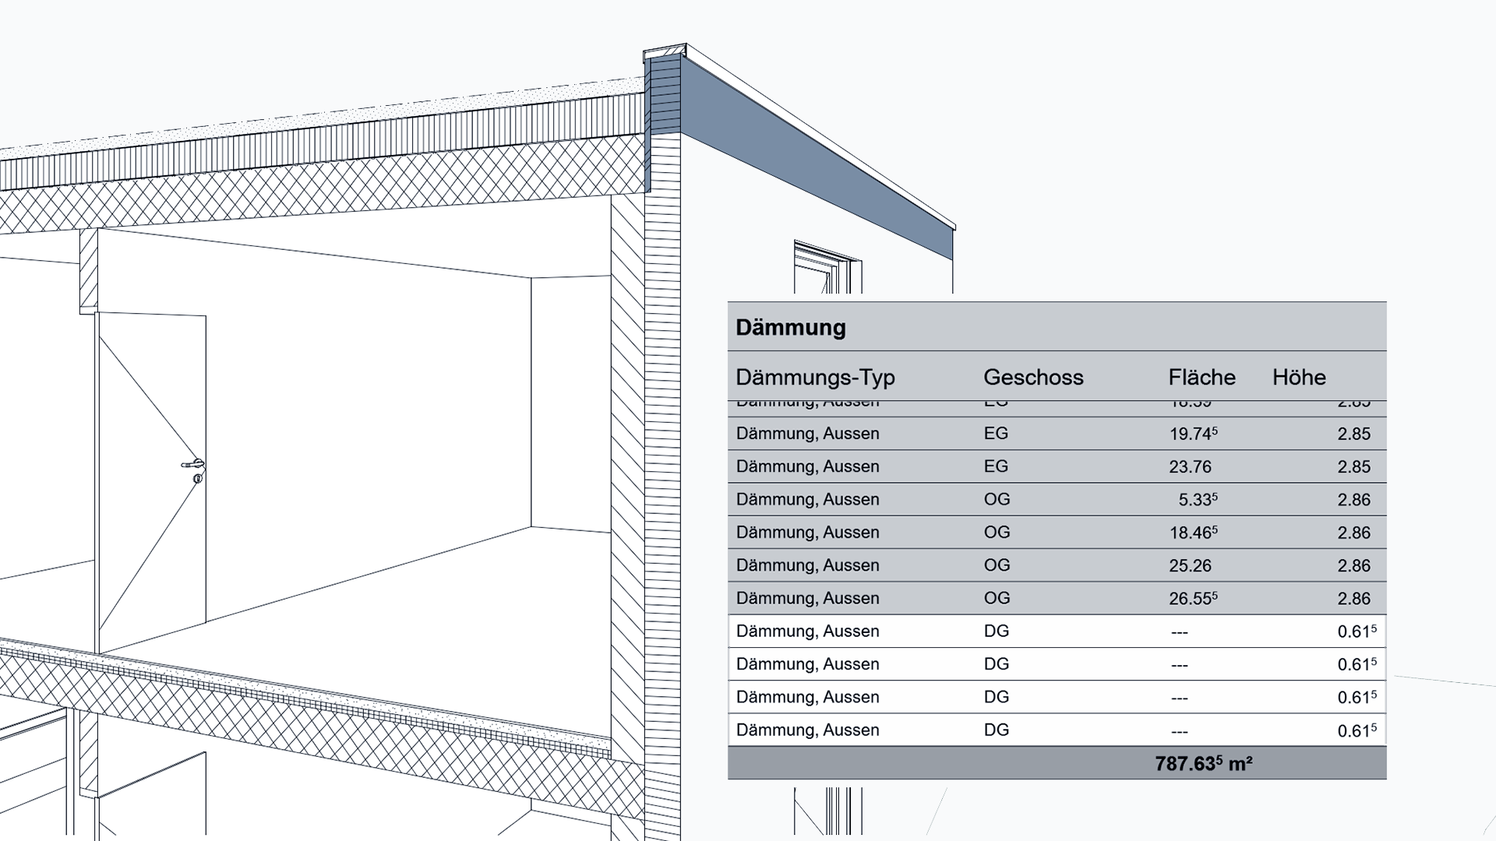This screenshot has height=841, width=1496.
Task: Click the Dämmung table title
Action: [790, 328]
